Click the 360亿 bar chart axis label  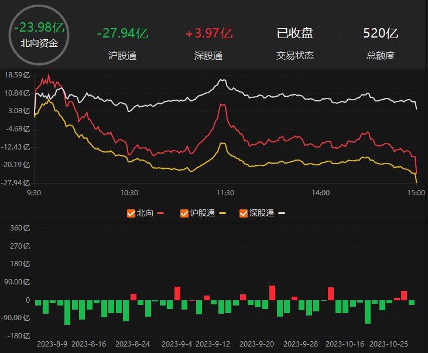[20, 228]
